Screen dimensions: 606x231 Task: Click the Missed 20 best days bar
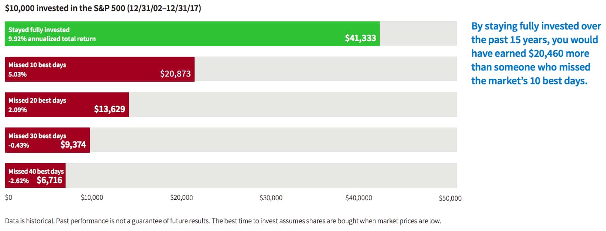pos(67,105)
